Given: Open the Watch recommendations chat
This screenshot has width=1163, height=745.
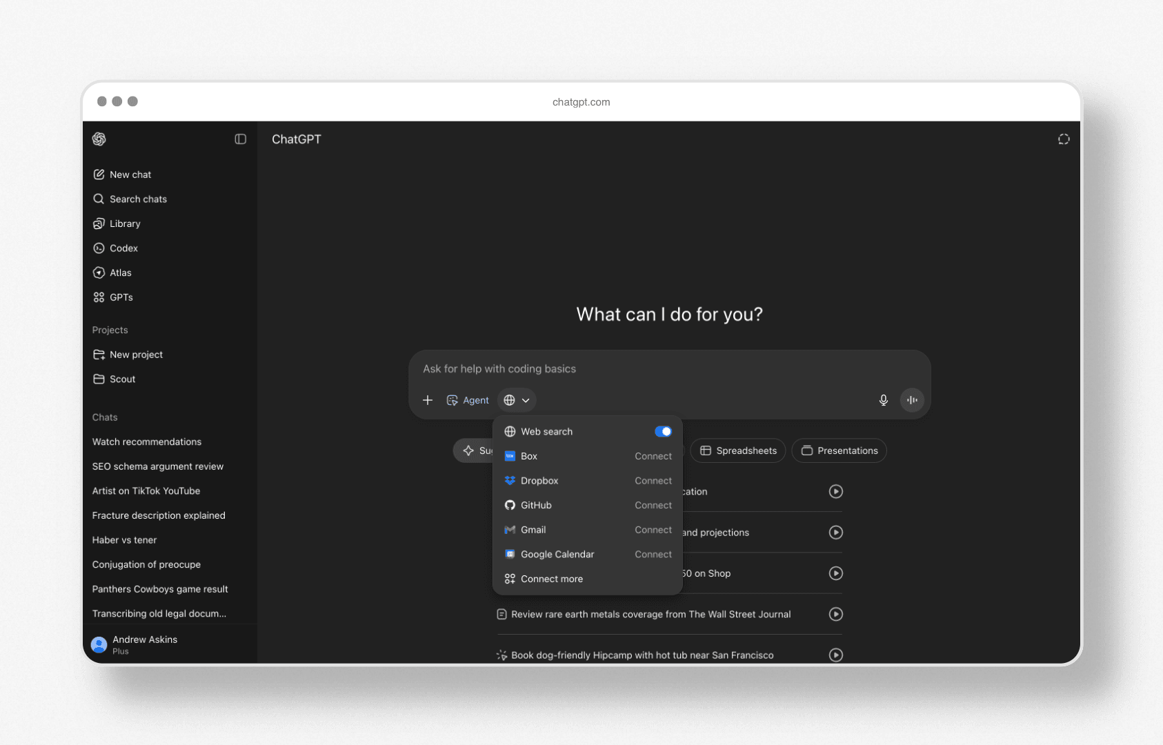Looking at the screenshot, I should [147, 442].
